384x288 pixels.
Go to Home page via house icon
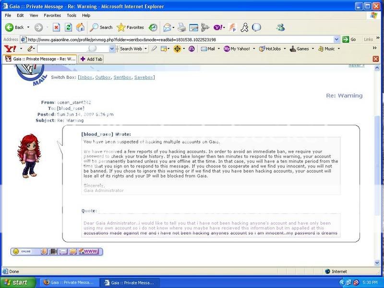pos(80,27)
